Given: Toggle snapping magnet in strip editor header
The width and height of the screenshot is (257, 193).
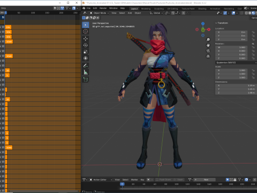Looking at the screenshot, I should (x=74, y=8).
